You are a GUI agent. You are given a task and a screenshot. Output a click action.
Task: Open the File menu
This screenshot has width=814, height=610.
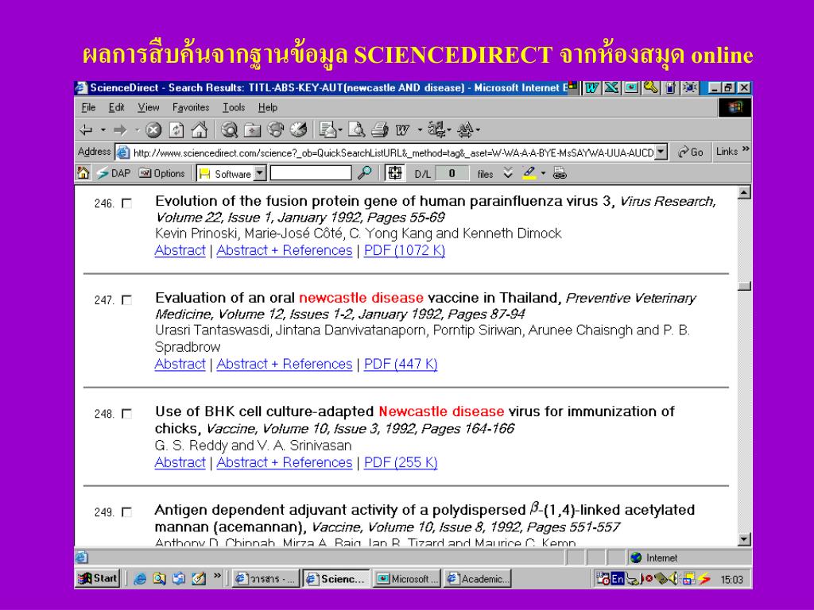[x=89, y=107]
